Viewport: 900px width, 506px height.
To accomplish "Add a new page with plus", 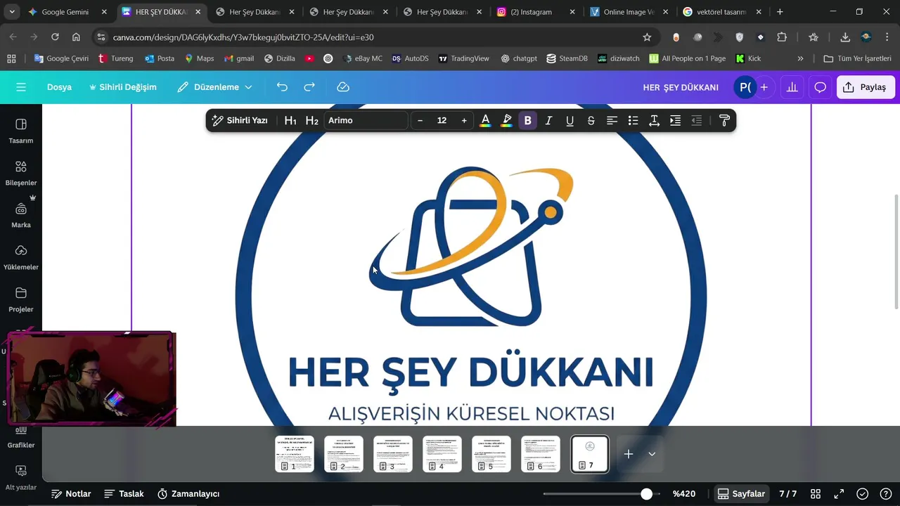I will pos(629,454).
